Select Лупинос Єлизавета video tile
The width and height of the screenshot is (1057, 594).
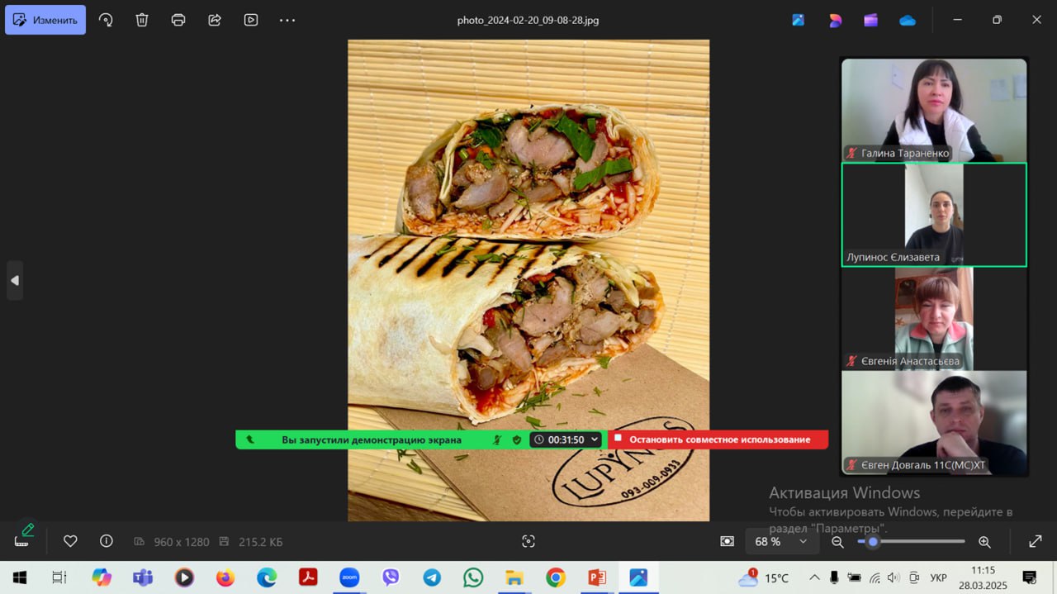tap(934, 214)
